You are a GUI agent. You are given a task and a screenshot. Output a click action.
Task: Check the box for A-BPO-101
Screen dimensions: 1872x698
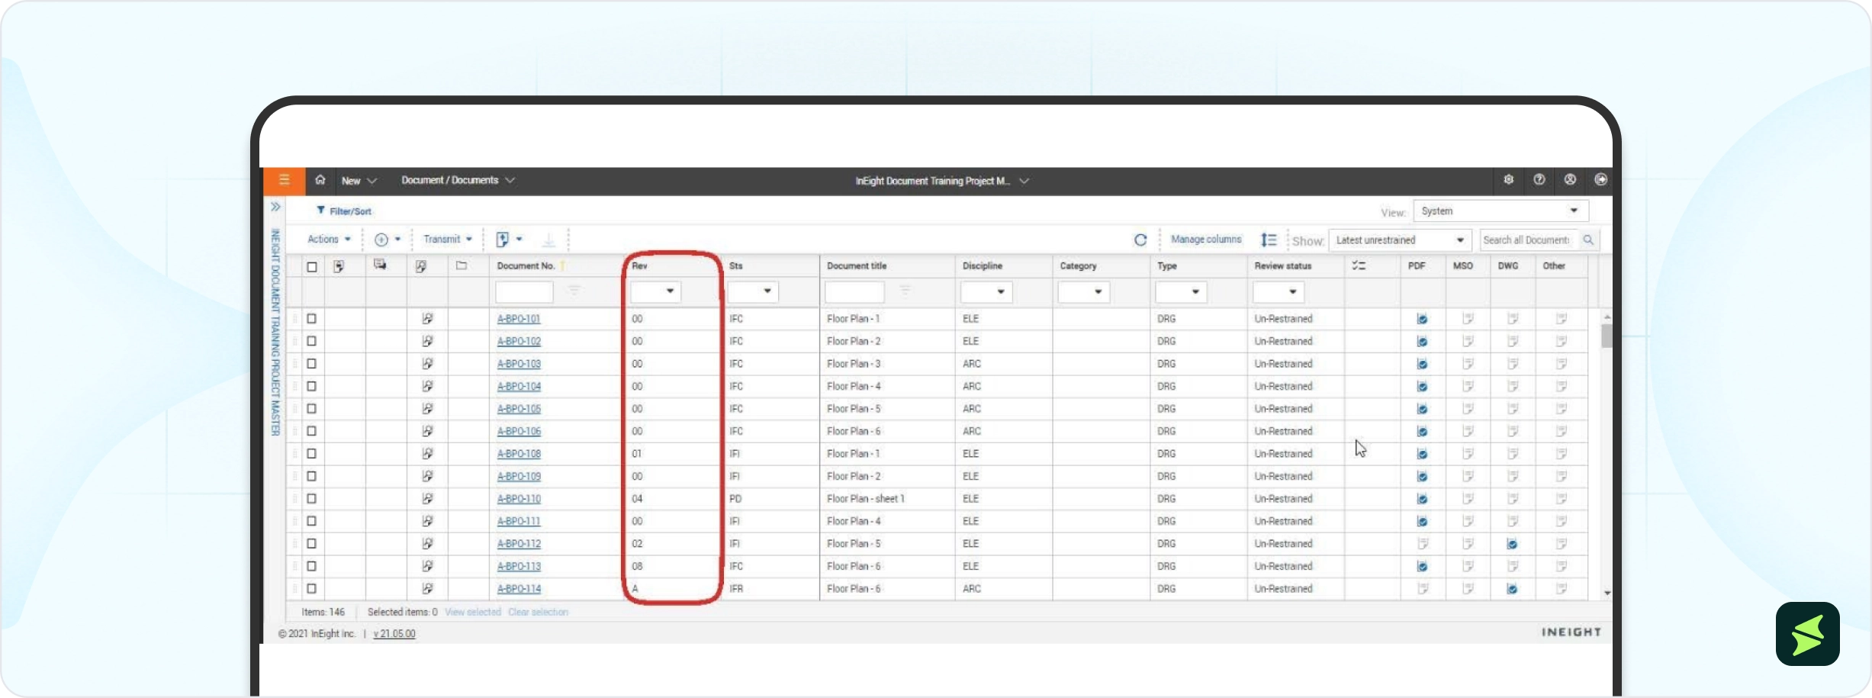pyautogui.click(x=312, y=319)
